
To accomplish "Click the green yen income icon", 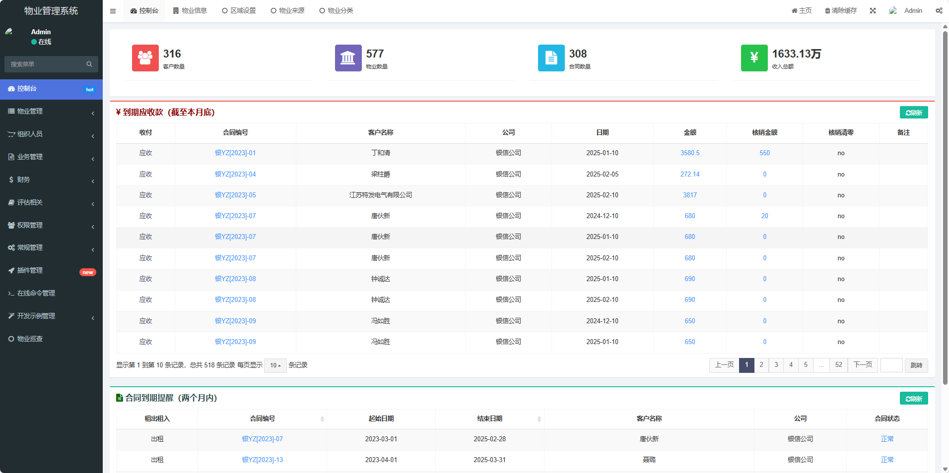I will (754, 58).
